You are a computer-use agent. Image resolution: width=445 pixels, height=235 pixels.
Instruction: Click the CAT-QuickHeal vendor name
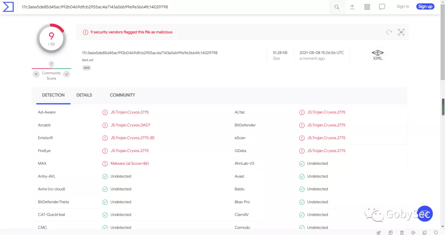click(x=52, y=214)
